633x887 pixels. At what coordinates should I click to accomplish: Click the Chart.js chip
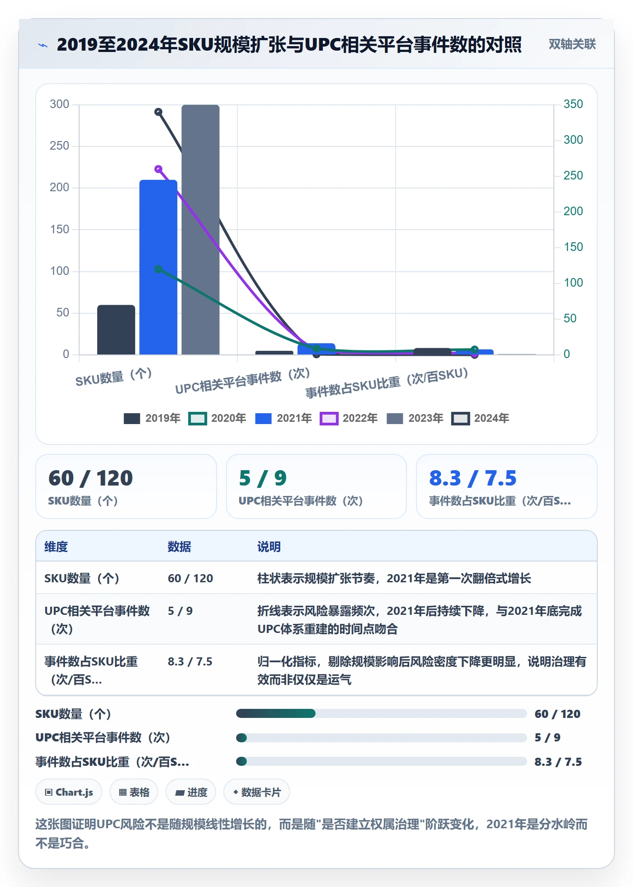coord(69,792)
